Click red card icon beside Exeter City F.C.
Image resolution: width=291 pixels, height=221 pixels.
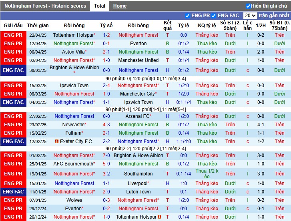(57, 141)
